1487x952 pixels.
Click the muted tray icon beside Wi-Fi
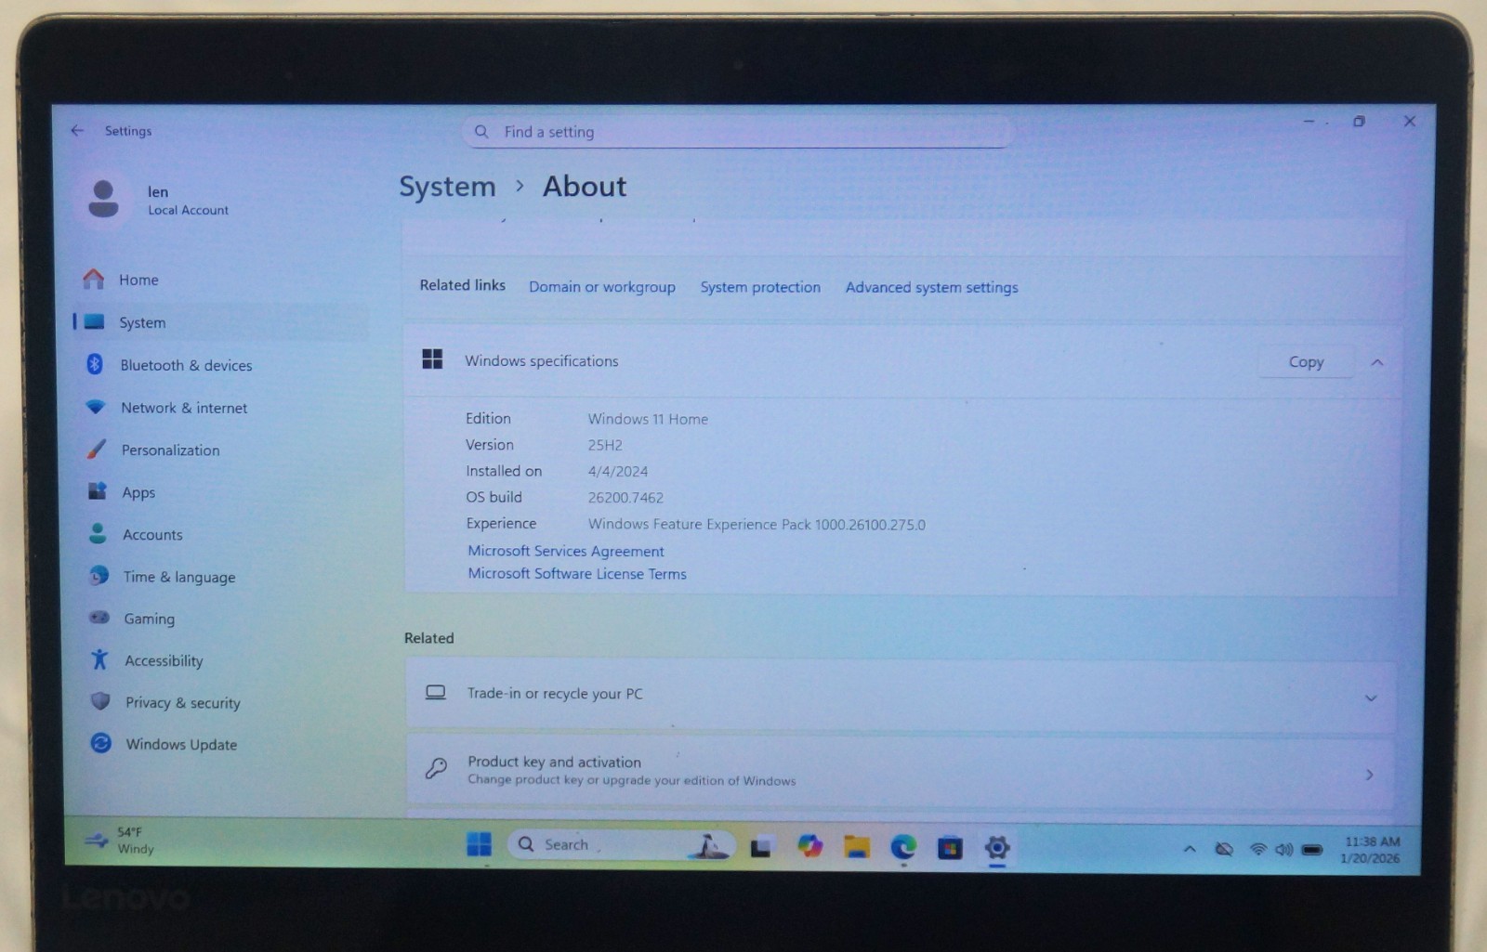coord(1224,849)
